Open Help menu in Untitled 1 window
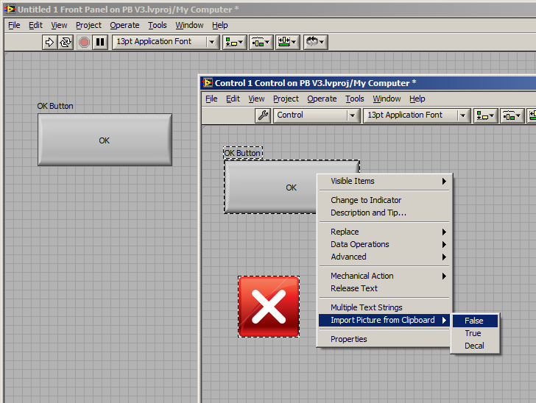Image resolution: width=536 pixels, height=403 pixels. click(x=220, y=25)
